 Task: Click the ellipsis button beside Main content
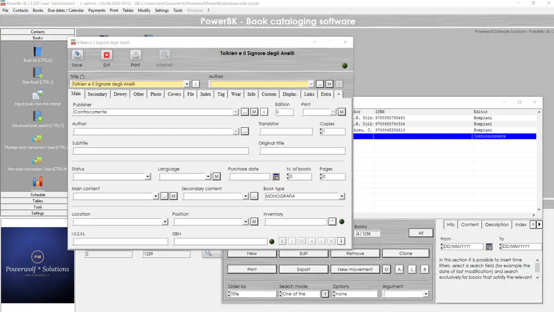point(164,196)
